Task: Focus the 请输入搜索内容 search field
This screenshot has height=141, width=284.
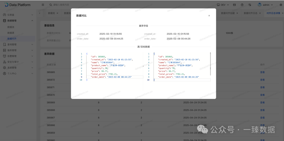Action: click(61, 5)
